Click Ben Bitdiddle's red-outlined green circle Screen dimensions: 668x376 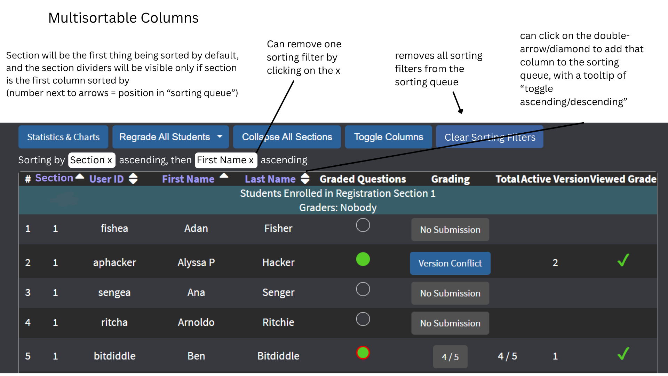pyautogui.click(x=363, y=353)
